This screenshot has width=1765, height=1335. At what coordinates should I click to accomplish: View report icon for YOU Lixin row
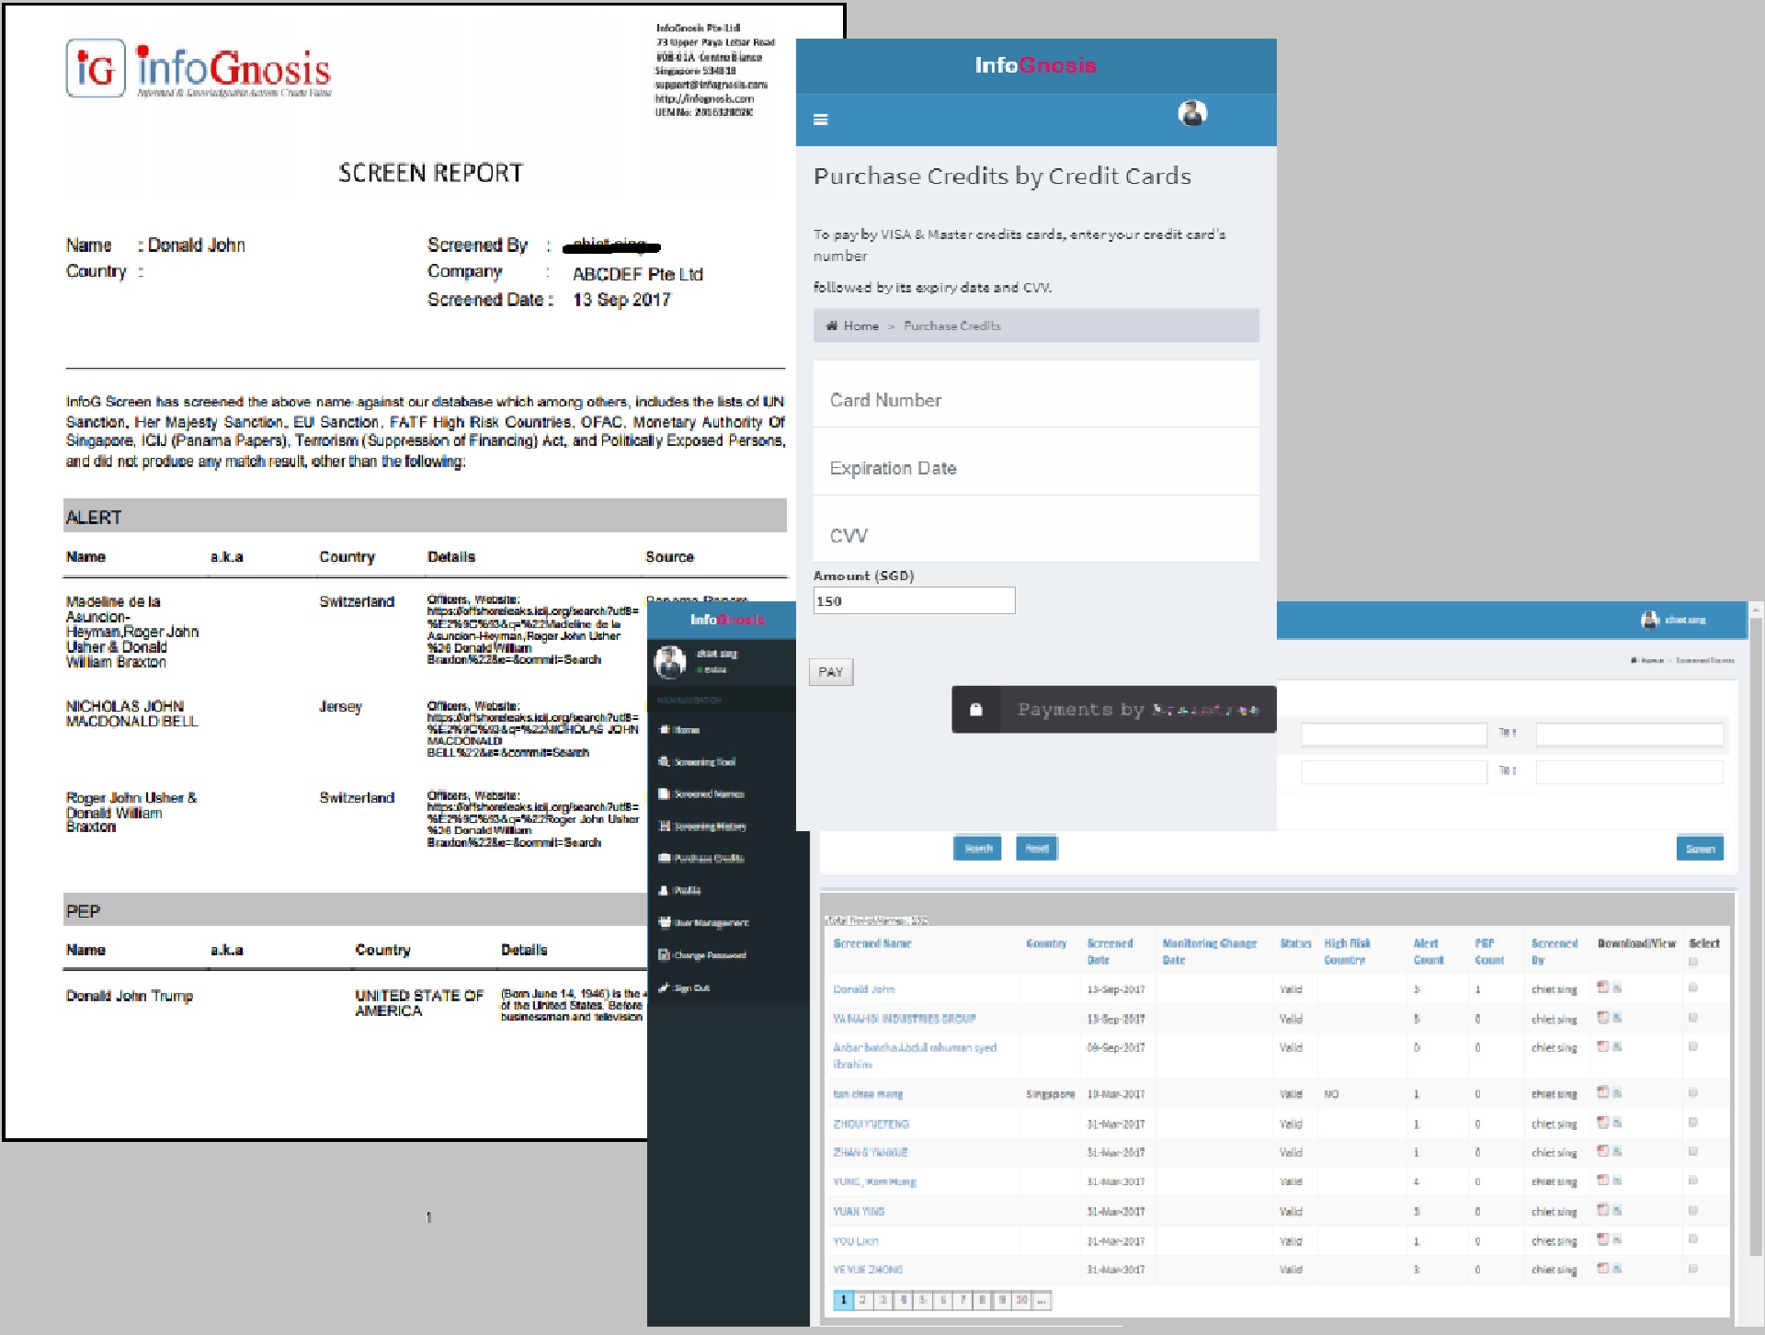(1617, 1240)
